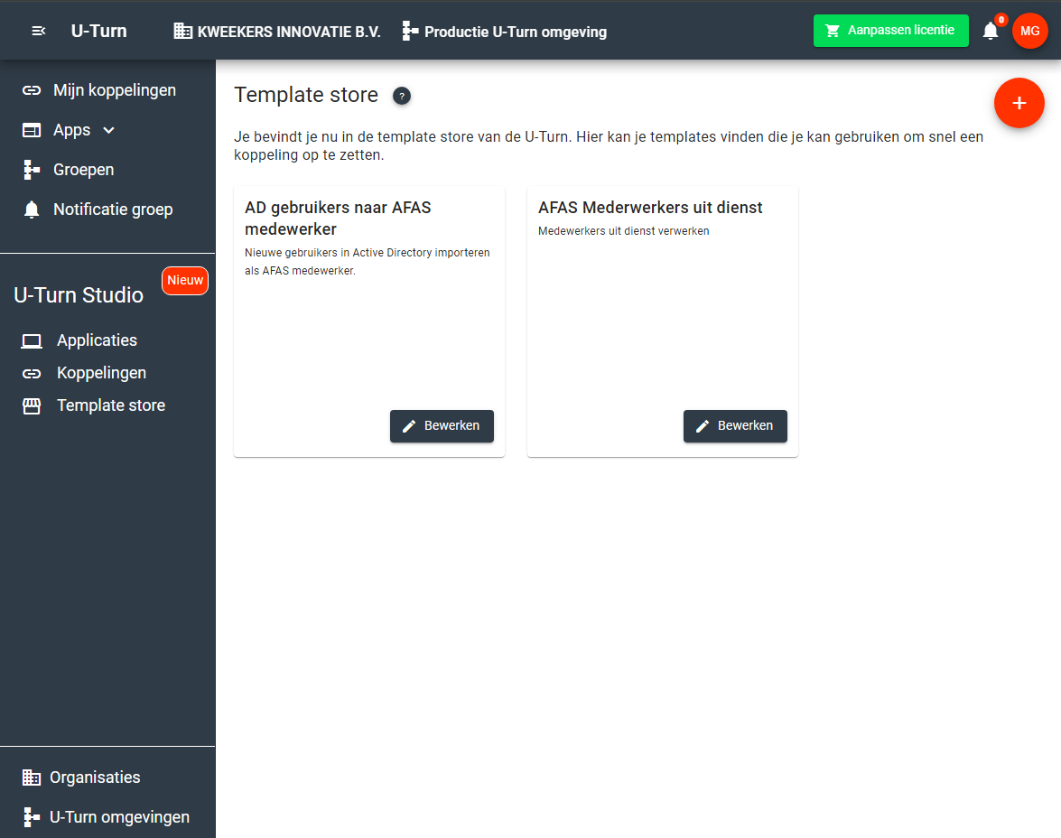The height and width of the screenshot is (838, 1061).
Task: Open the Template store help question mark
Action: pos(402,96)
